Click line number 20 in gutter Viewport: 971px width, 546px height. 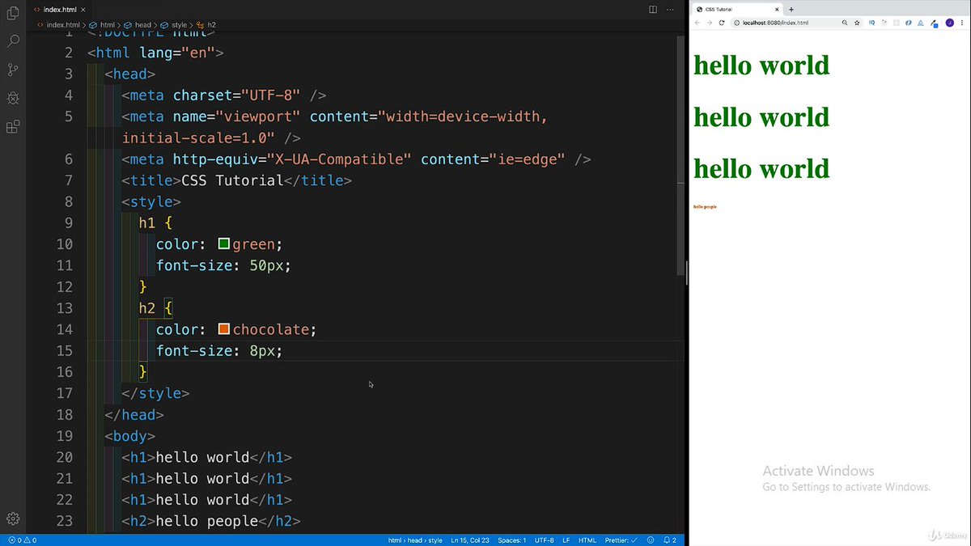(64, 457)
